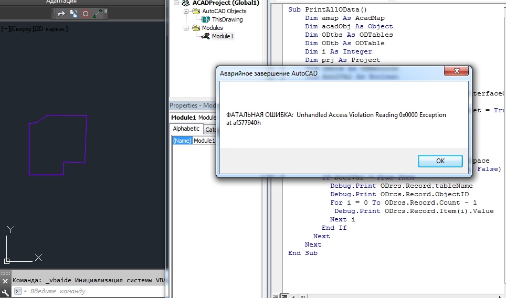The height and width of the screenshot is (298, 506).
Task: Click the ThisDrawing object icon
Action: [x=206, y=19]
